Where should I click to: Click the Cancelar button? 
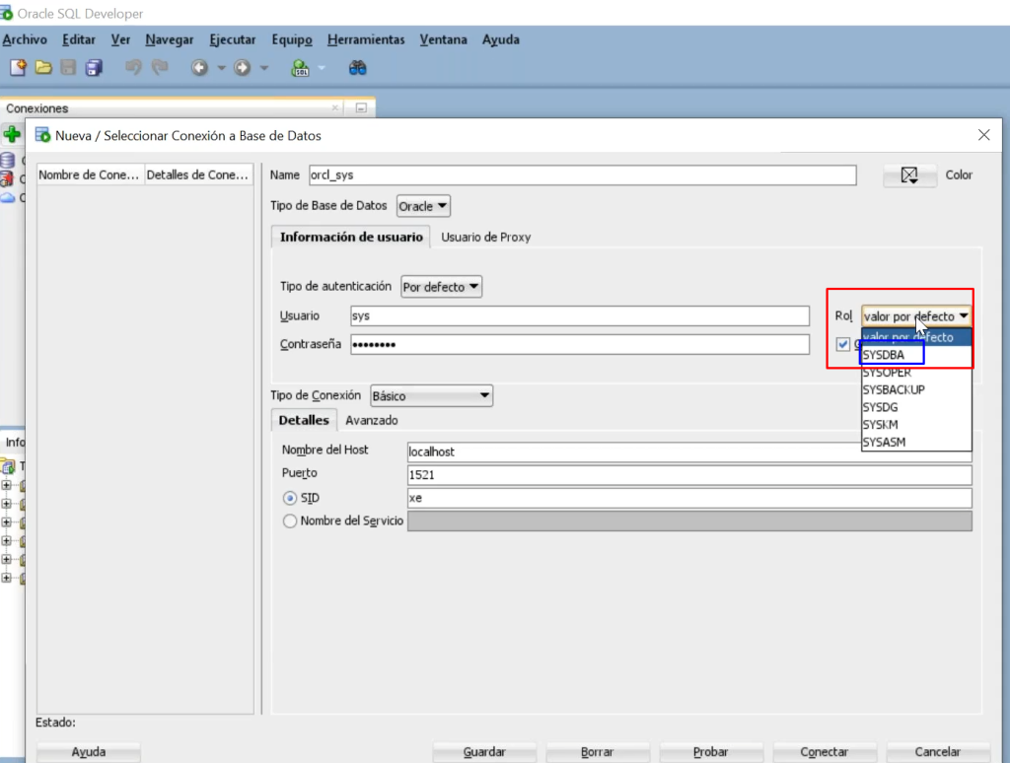click(937, 751)
